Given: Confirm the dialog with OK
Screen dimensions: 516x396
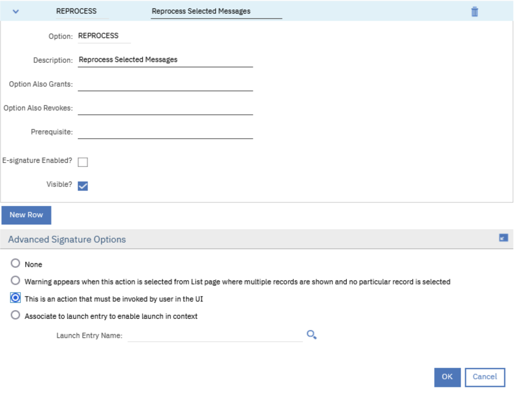Looking at the screenshot, I should pos(447,377).
